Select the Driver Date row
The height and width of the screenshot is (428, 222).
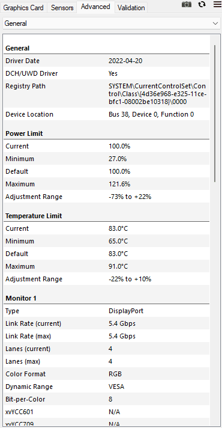107,61
